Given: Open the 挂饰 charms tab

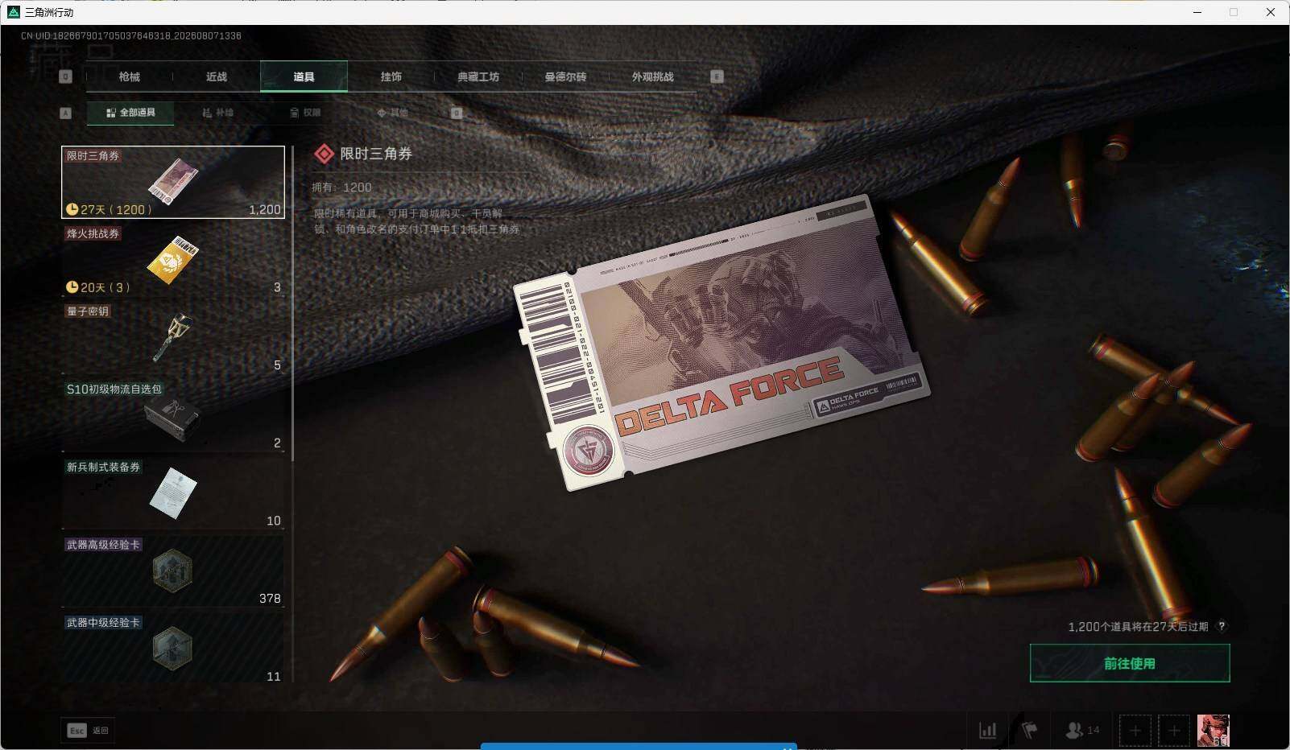Looking at the screenshot, I should coord(391,76).
